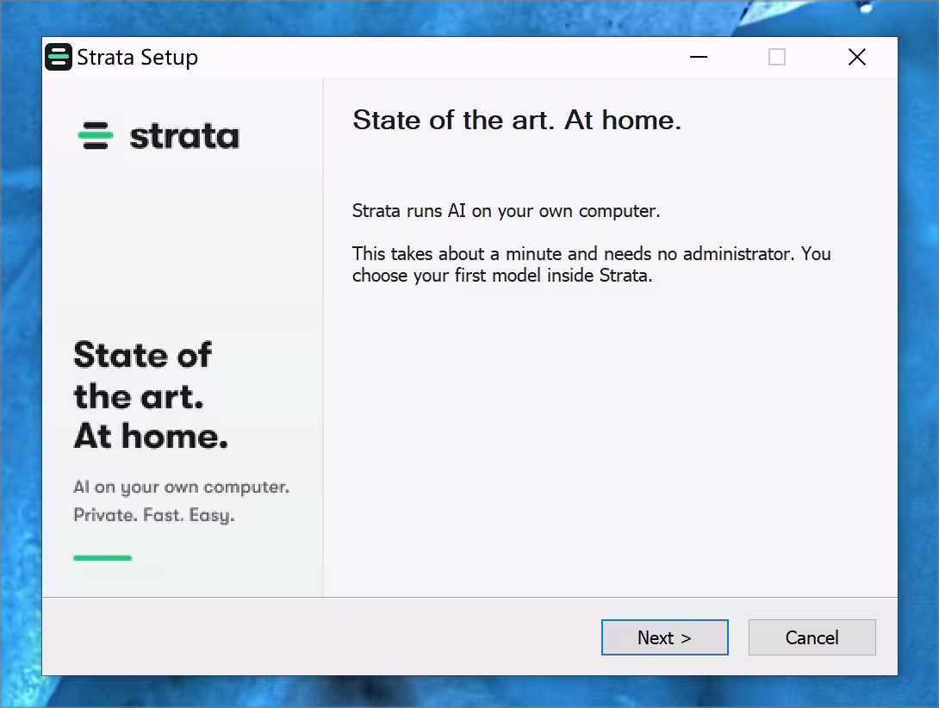Screen dimensions: 939x708
Task: Click the Next > button
Action: [x=665, y=637]
